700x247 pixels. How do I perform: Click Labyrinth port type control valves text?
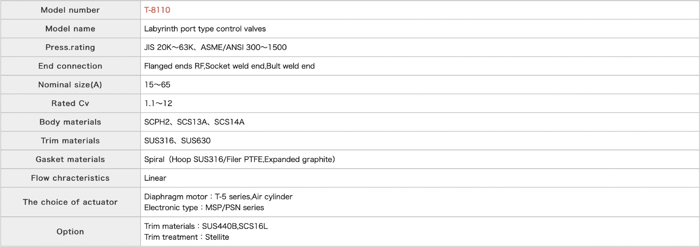(x=205, y=29)
